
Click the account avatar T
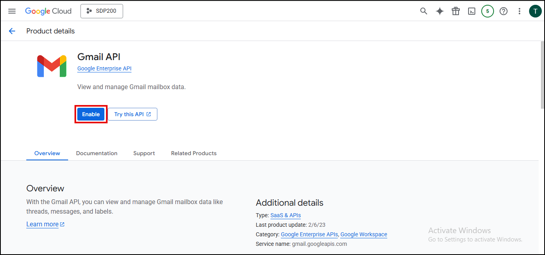pyautogui.click(x=535, y=11)
